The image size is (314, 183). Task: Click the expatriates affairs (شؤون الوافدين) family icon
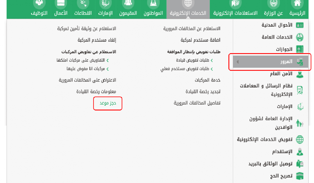point(300,123)
